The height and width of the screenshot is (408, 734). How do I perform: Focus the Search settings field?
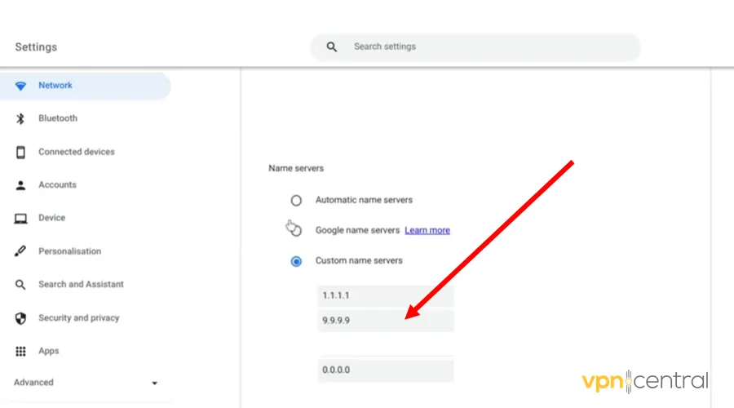(x=475, y=47)
